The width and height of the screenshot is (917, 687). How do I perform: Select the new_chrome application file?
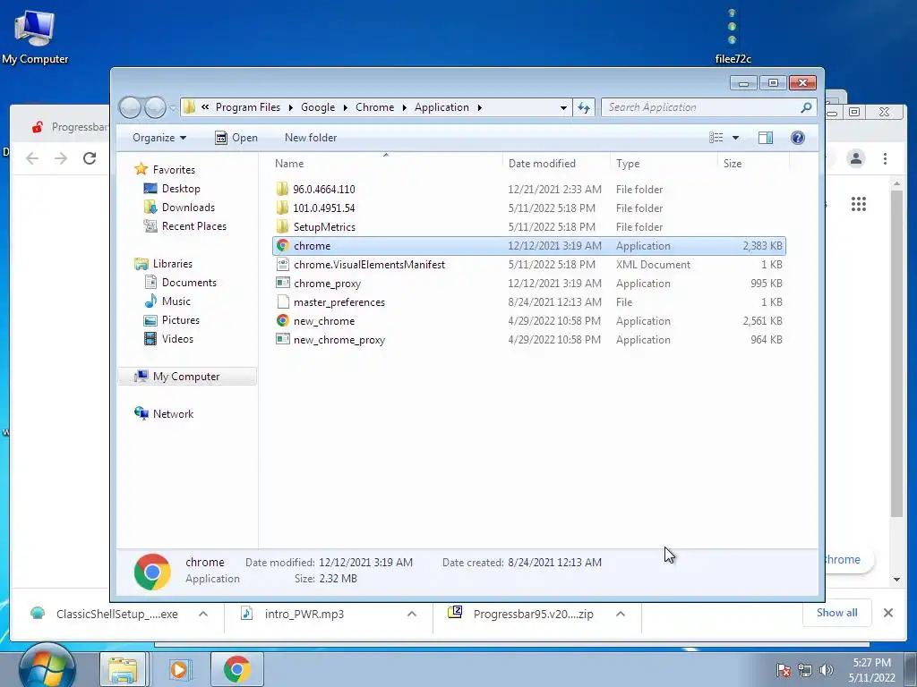click(x=528, y=321)
